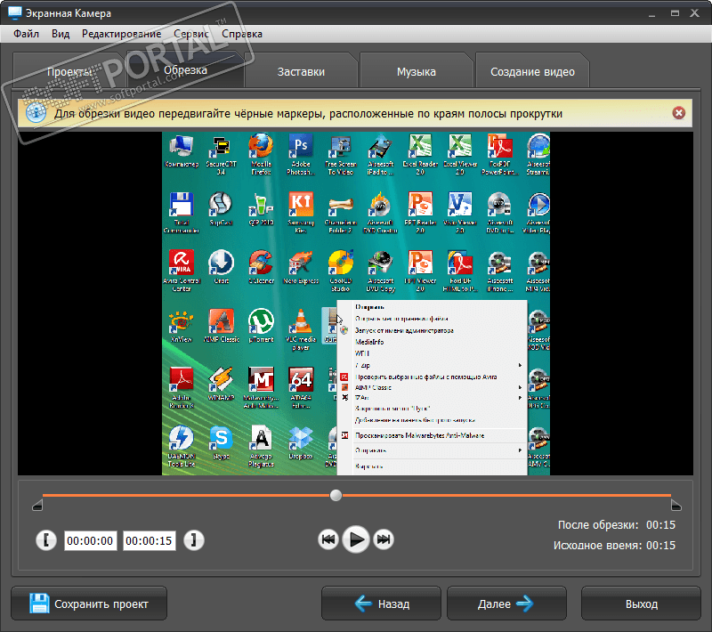The image size is (712, 632).
Task: Set trim start with left bracket button
Action: [46, 540]
